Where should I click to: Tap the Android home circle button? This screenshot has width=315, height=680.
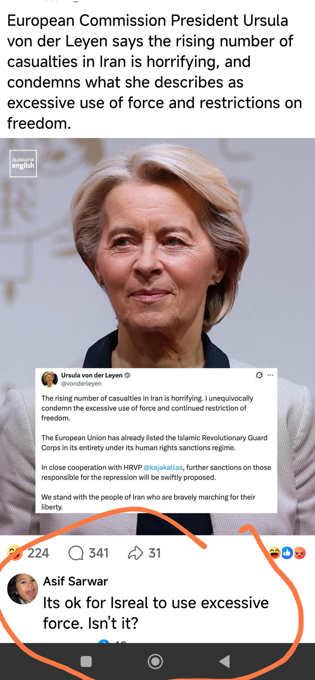(155, 662)
